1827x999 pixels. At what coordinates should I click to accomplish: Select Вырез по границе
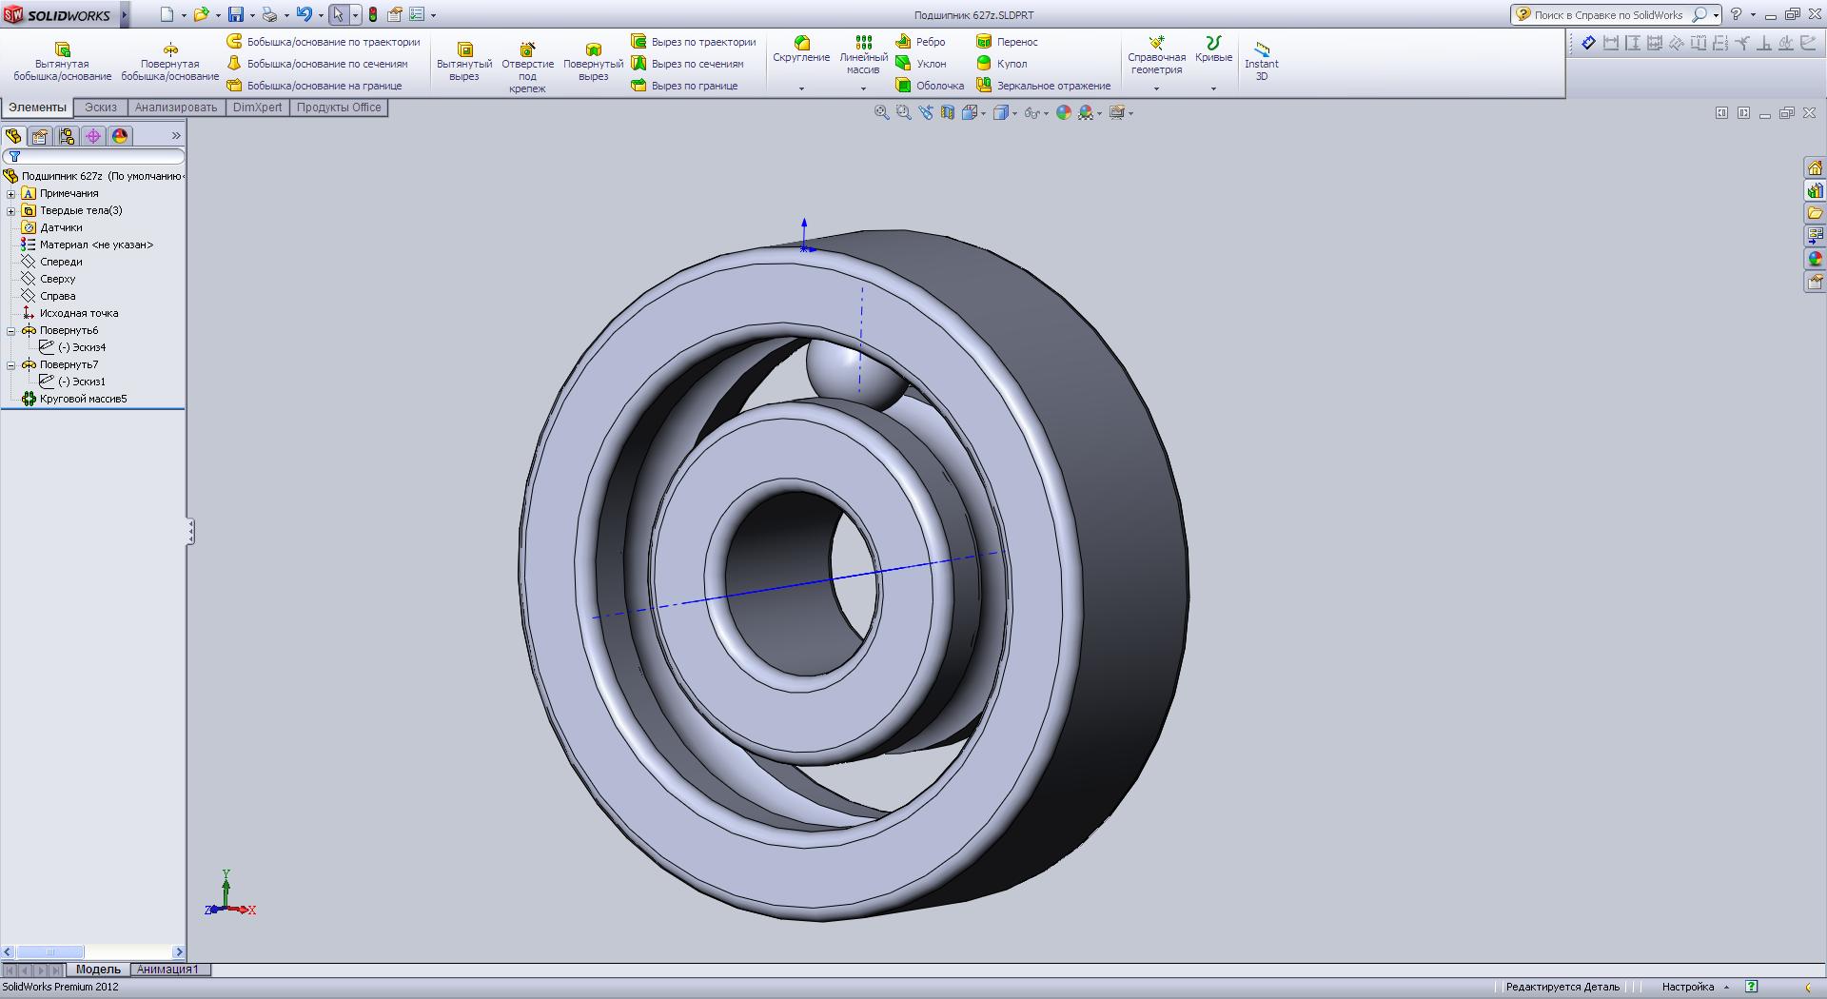click(684, 86)
